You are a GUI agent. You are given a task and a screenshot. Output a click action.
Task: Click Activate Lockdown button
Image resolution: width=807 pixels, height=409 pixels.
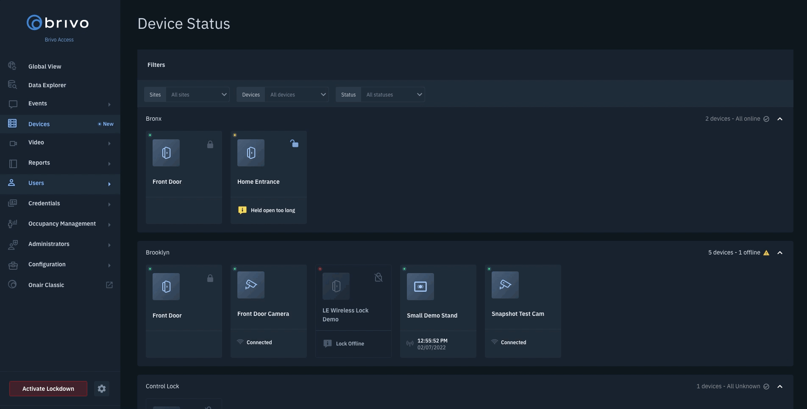click(x=48, y=389)
